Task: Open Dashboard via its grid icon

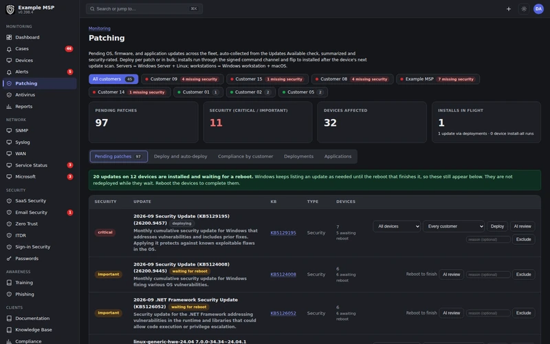Action: pos(9,37)
